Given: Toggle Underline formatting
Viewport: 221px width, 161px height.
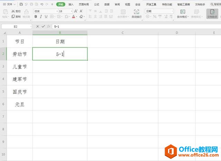Looking at the screenshot, I should [x=46, y=17].
